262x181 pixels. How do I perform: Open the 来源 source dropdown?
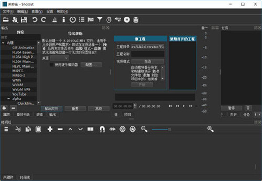point(59,58)
